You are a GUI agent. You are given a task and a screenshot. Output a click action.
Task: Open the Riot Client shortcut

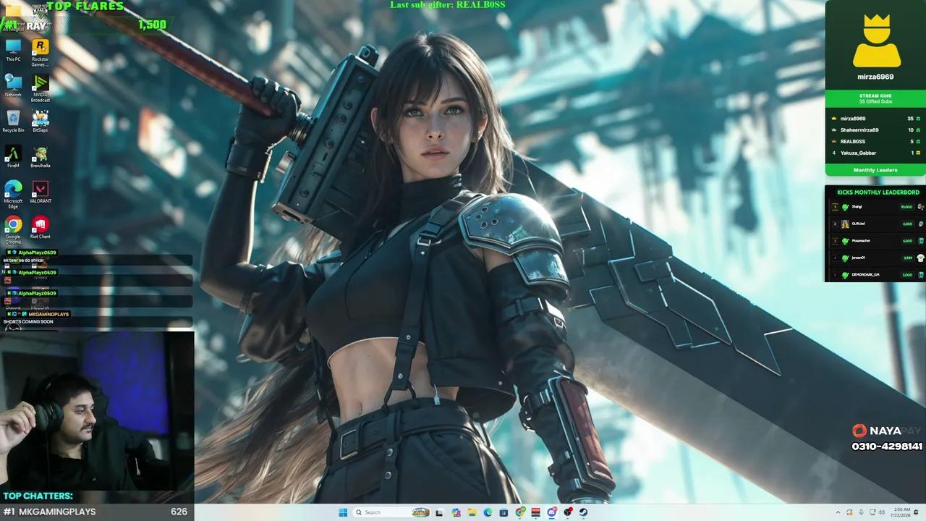click(41, 227)
